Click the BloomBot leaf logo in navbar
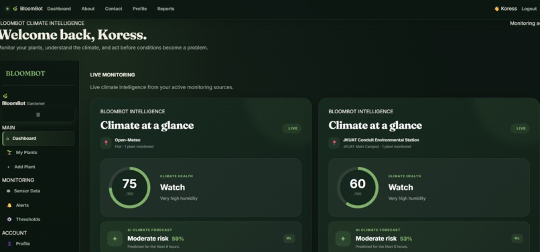 click(x=15, y=9)
